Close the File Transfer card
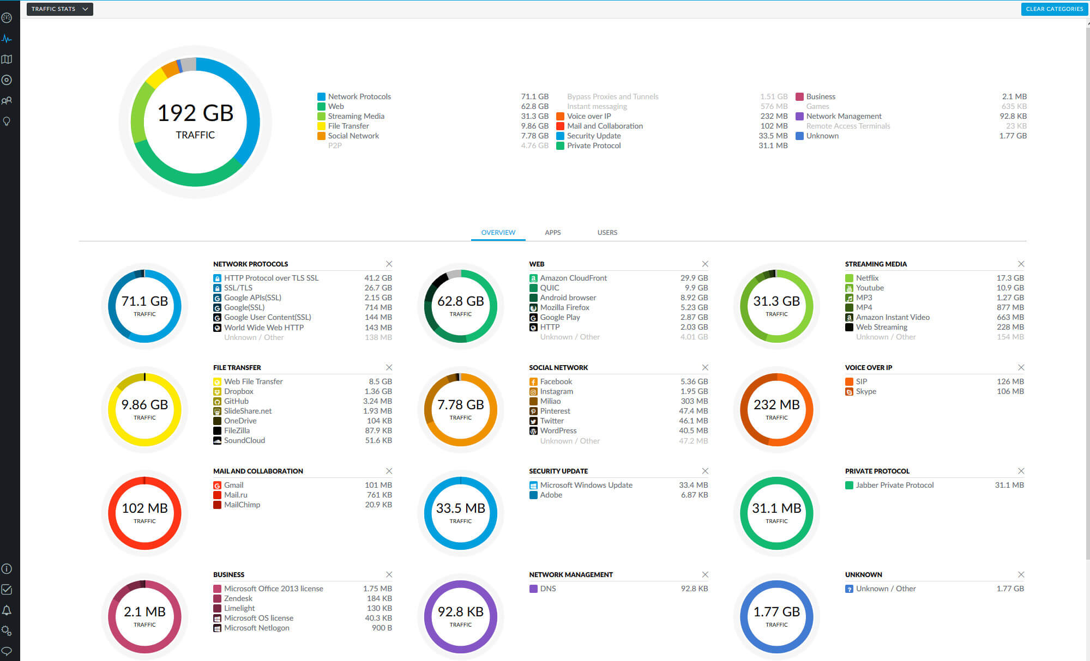This screenshot has width=1090, height=661. click(x=389, y=368)
